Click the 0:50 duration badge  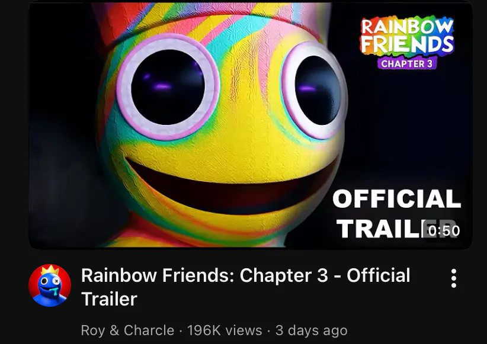click(444, 231)
